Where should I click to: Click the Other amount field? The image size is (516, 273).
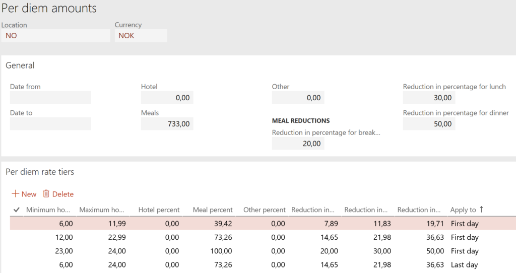click(298, 98)
